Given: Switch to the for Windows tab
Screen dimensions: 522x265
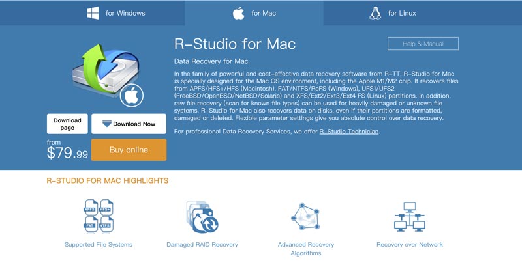Looking at the screenshot, I should [92, 13].
